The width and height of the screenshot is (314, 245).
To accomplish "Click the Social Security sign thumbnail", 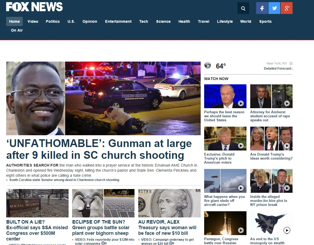I will point(37,203).
